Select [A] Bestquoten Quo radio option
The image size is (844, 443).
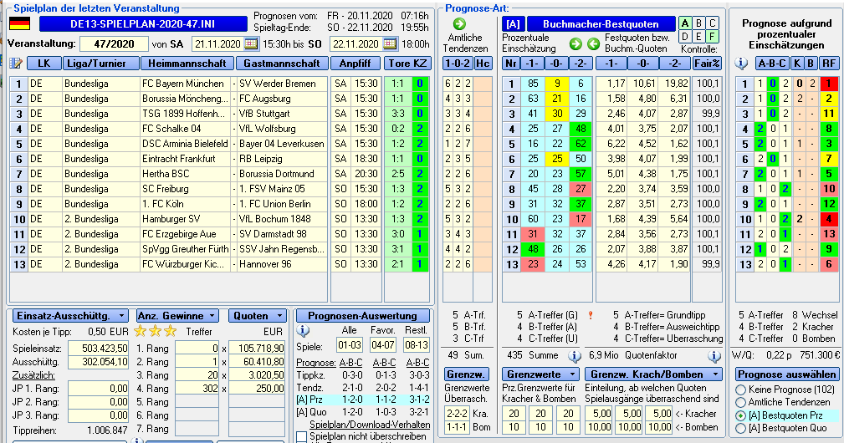[x=740, y=429]
